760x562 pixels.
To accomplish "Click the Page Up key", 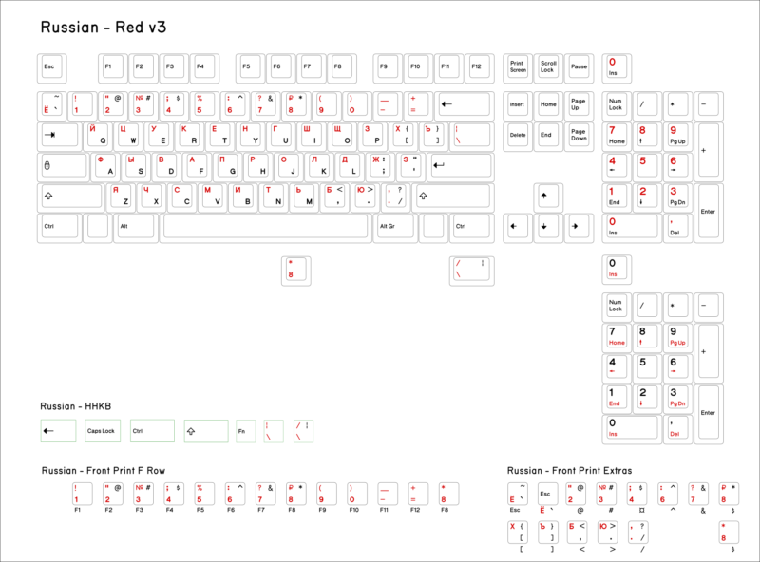I will (x=579, y=106).
